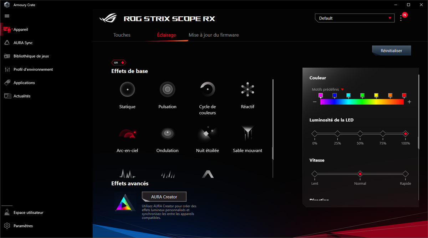This screenshot has width=428, height=238.
Task: Add a color stop with the plus icon
Action: click(x=409, y=102)
